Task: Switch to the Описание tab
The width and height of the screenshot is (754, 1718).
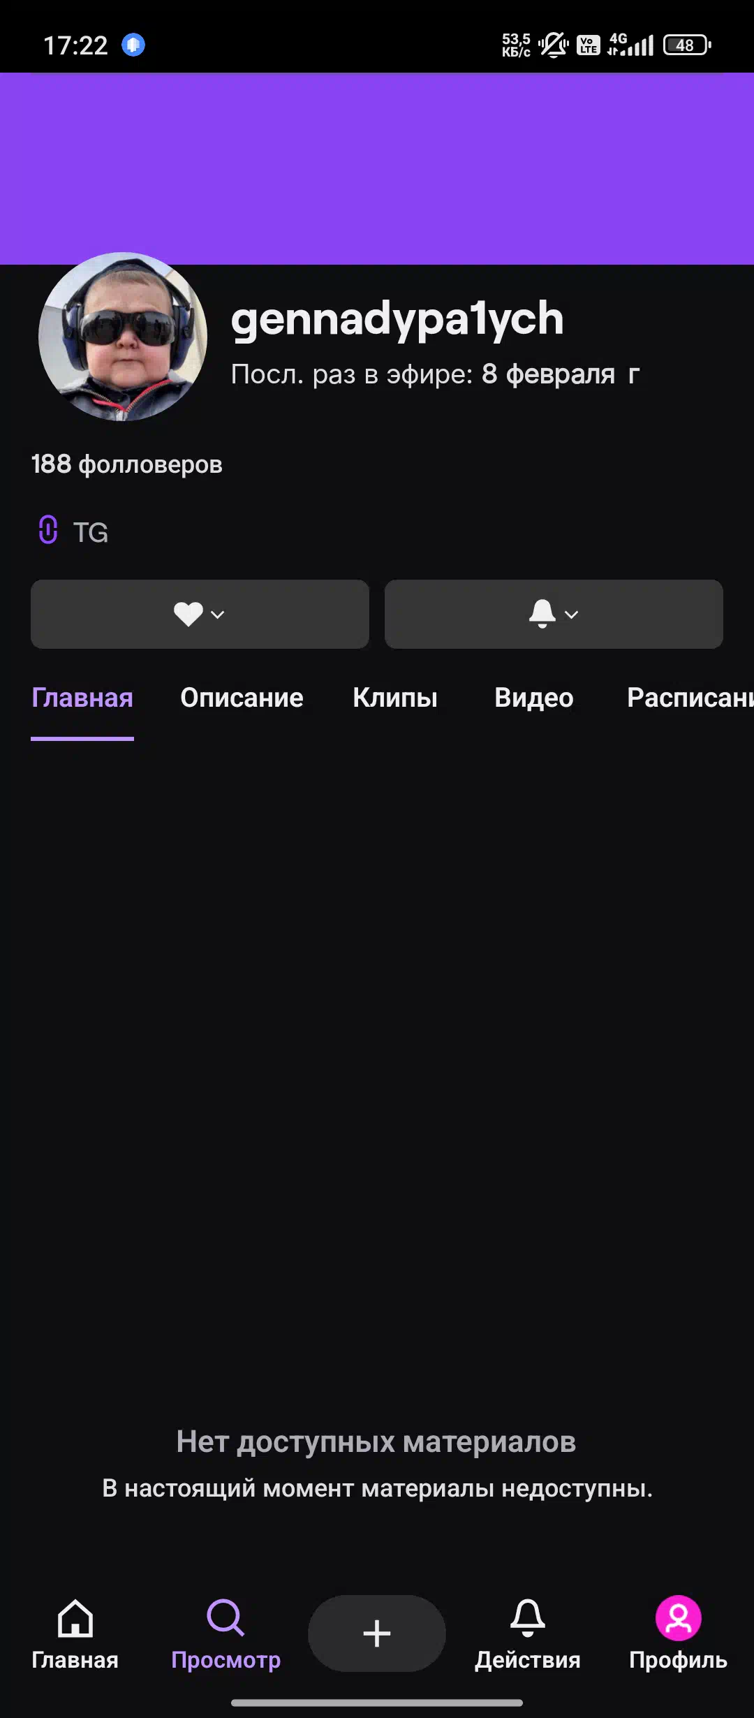Action: point(242,698)
